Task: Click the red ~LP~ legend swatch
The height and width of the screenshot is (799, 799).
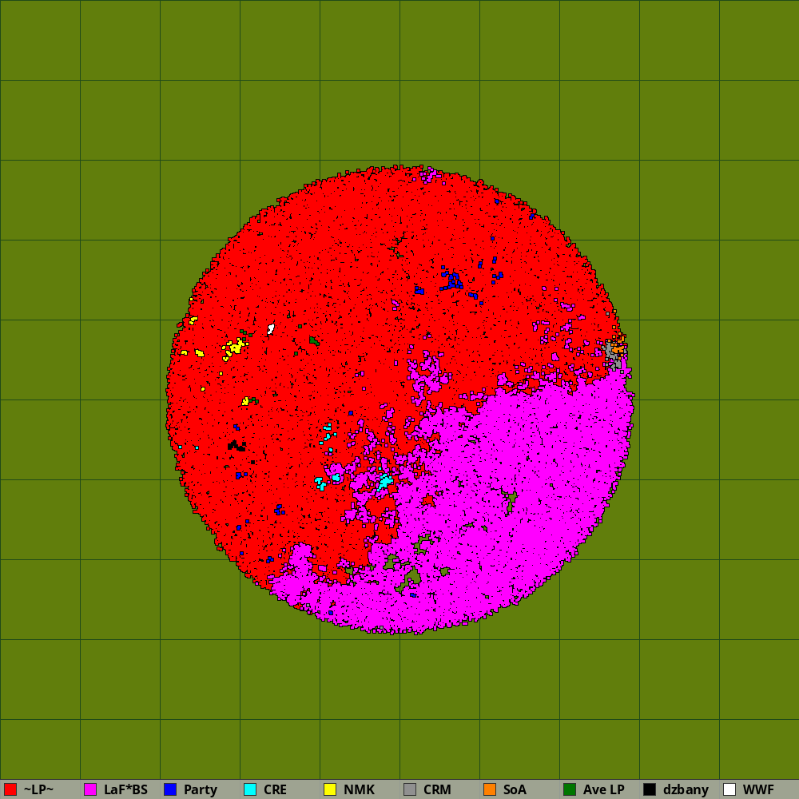Action: pyautogui.click(x=10, y=789)
